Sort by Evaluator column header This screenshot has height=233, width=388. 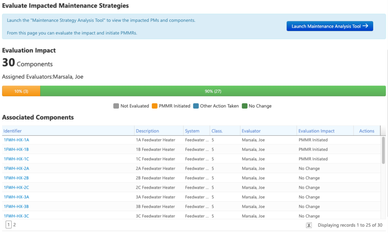point(251,131)
